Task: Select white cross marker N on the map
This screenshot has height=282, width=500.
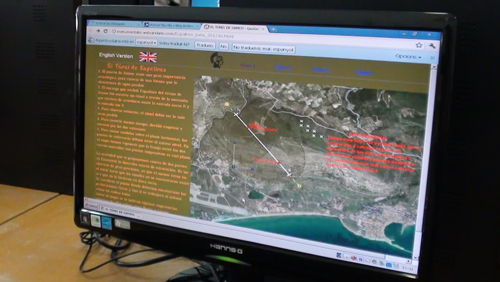Action: tap(236, 114)
